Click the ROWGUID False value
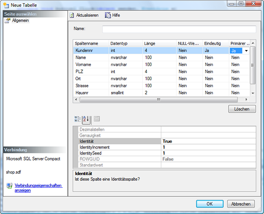 pyautogui.click(x=208, y=159)
